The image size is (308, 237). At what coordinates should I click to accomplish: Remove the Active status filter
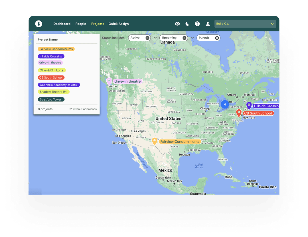147,38
